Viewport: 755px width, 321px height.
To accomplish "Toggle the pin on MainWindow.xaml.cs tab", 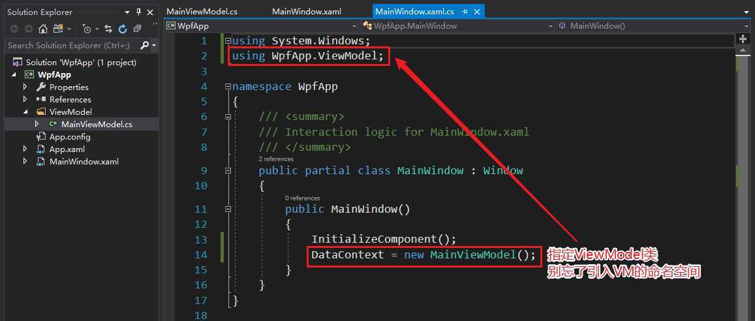I will (465, 11).
